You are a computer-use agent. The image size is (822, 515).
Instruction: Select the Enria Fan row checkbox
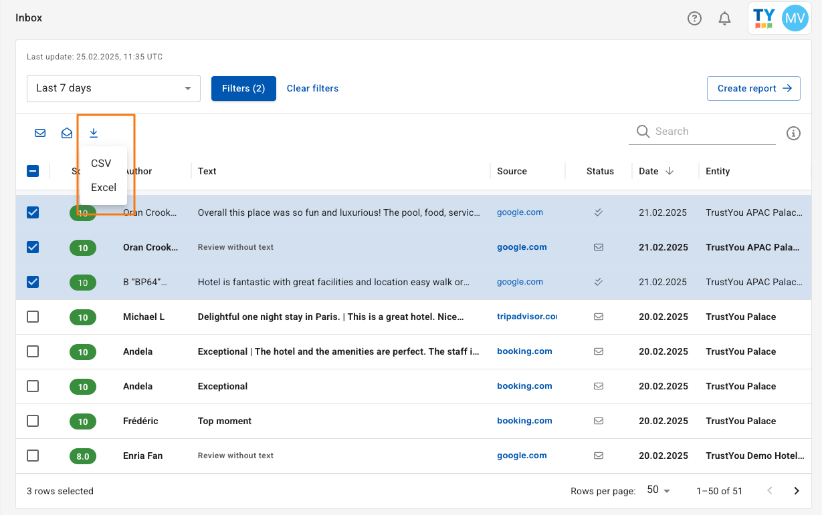coord(33,456)
